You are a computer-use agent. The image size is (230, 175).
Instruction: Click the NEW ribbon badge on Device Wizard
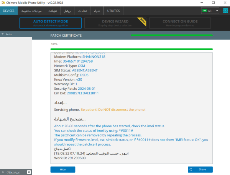[143, 21]
